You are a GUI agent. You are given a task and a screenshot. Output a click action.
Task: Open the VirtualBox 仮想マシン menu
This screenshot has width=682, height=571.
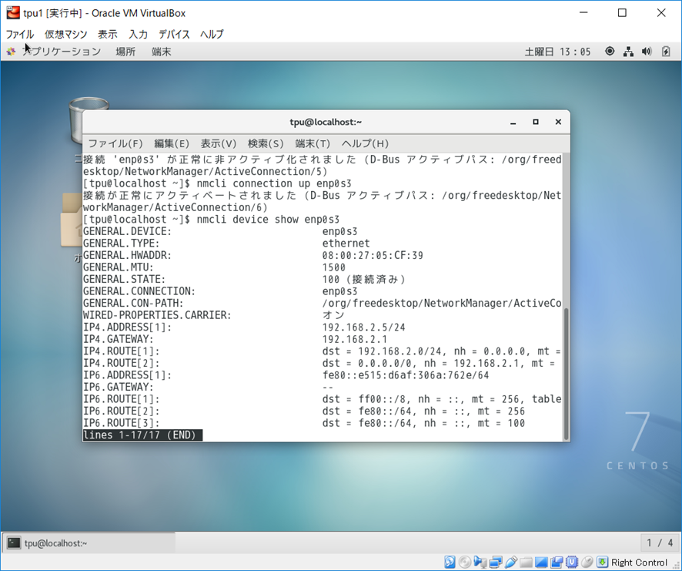66,34
